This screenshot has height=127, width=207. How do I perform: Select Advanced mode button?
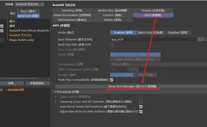pyautogui.click(x=28, y=16)
